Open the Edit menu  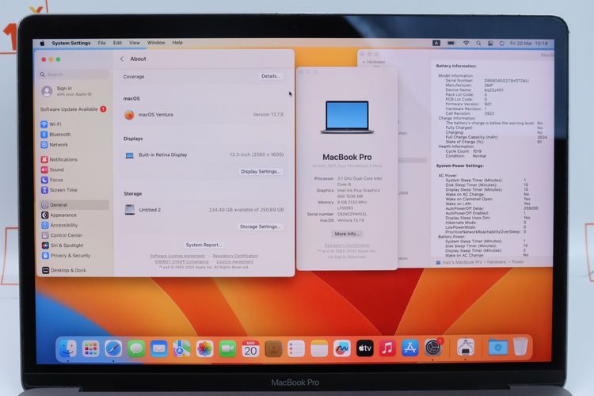coord(117,43)
